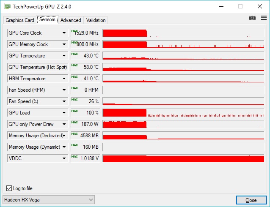Open the Advanced tab
This screenshot has height=207, width=270.
point(71,20)
